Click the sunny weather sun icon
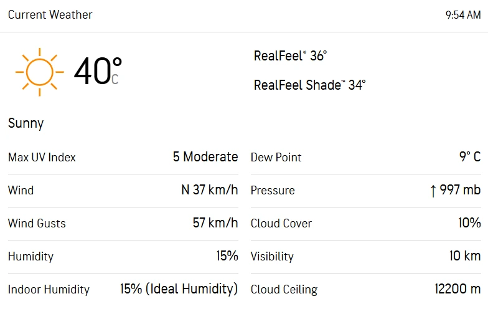488x319 pixels. tap(40, 72)
